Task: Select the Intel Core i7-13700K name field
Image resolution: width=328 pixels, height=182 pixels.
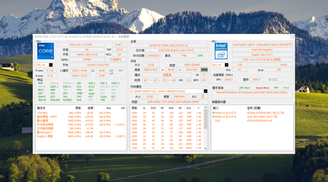Action: tap(81, 45)
